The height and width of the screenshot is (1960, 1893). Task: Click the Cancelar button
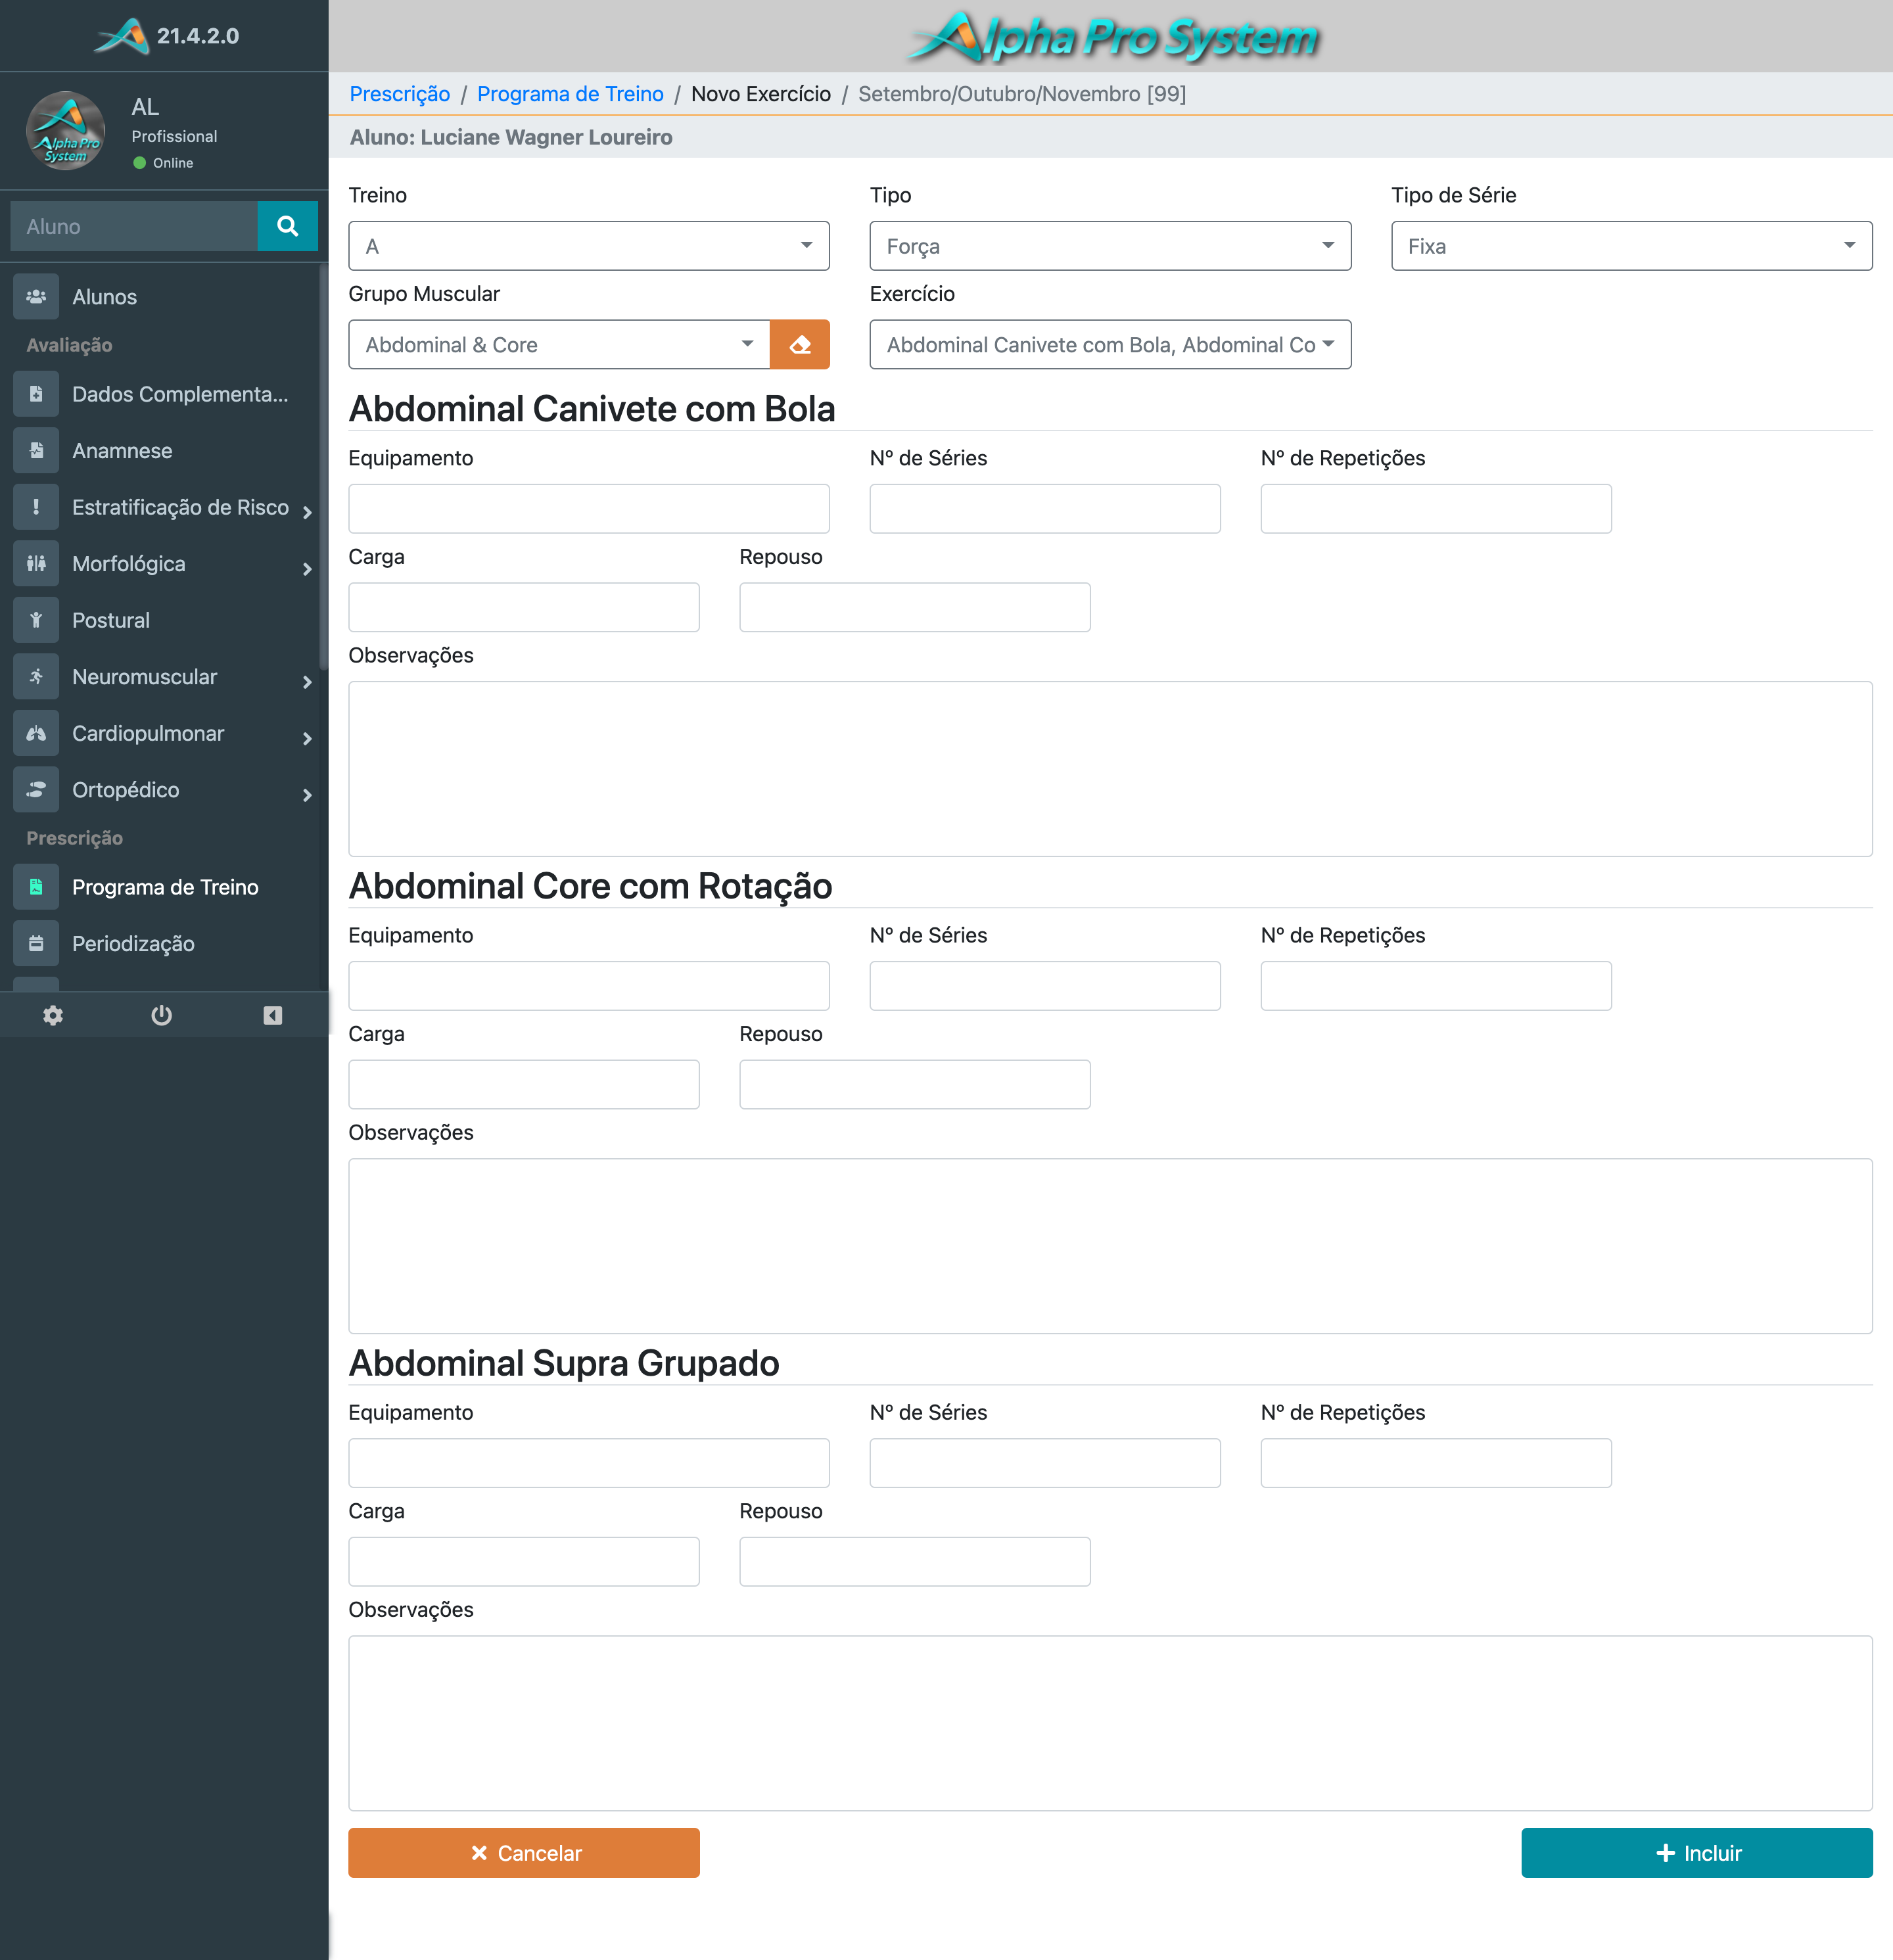click(x=523, y=1852)
